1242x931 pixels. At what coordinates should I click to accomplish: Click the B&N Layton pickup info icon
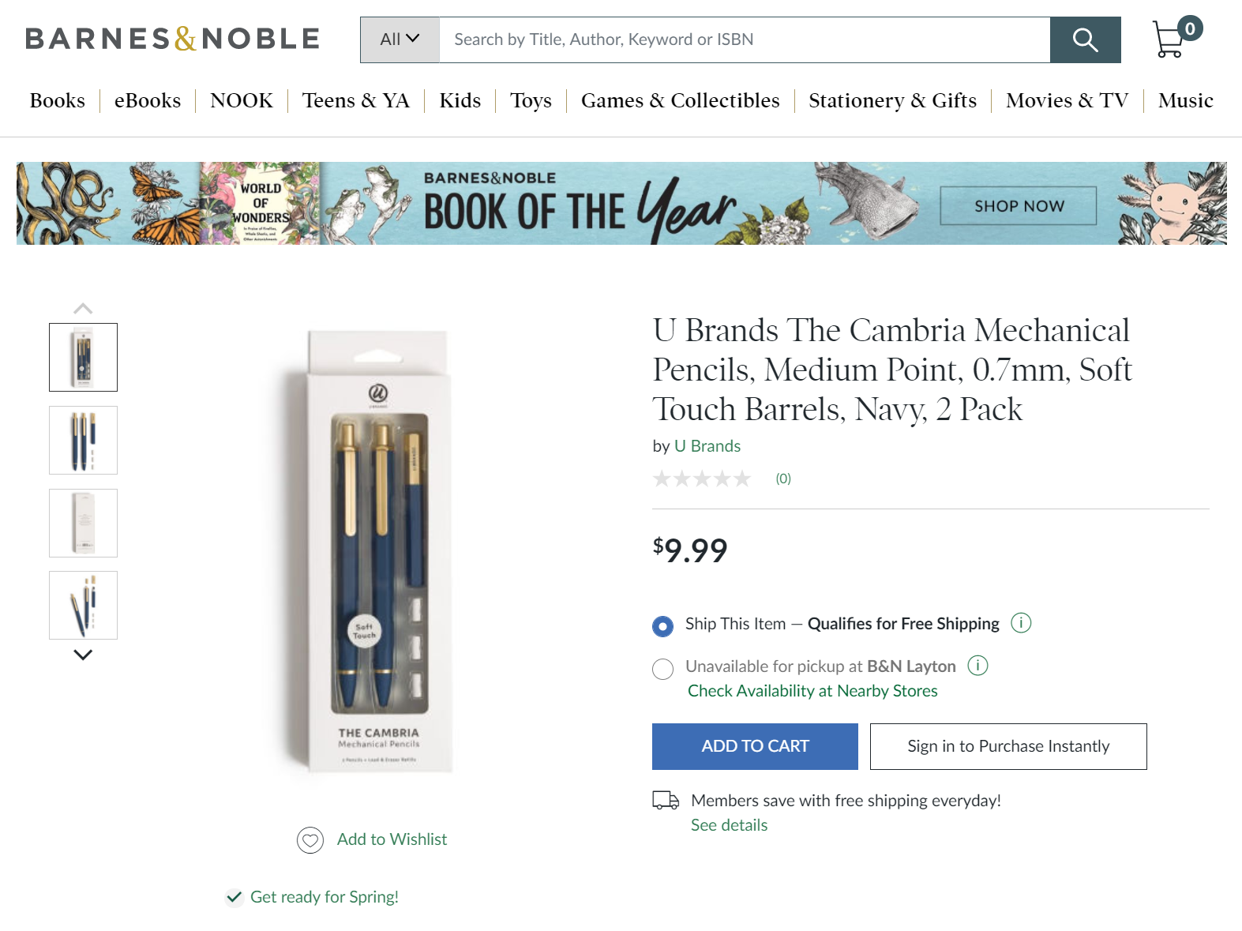click(977, 666)
